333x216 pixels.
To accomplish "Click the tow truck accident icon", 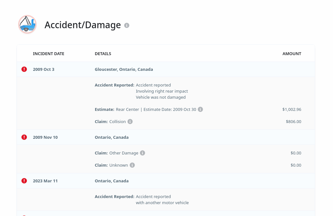I will pyautogui.click(x=27, y=24).
